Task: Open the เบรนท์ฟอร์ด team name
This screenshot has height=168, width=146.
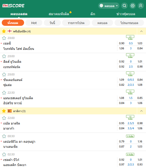Action: click(12, 67)
